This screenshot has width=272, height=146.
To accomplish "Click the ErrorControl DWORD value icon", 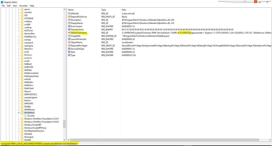I will click(69, 26).
